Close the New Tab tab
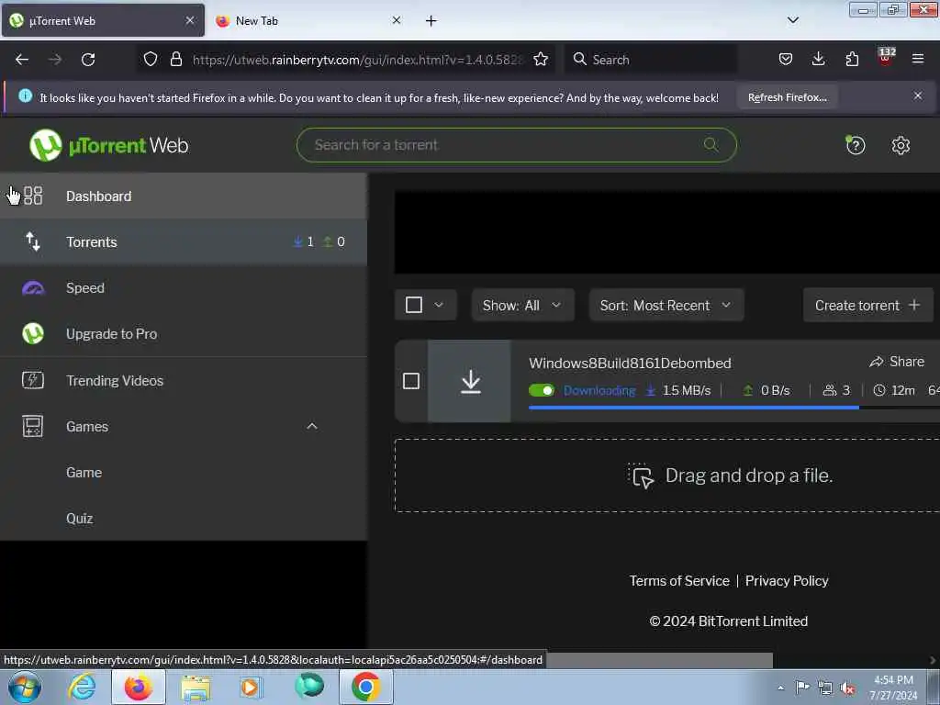This screenshot has height=705, width=940. coord(397,20)
